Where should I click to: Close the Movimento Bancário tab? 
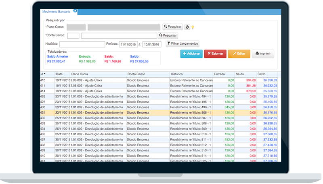[75, 11]
